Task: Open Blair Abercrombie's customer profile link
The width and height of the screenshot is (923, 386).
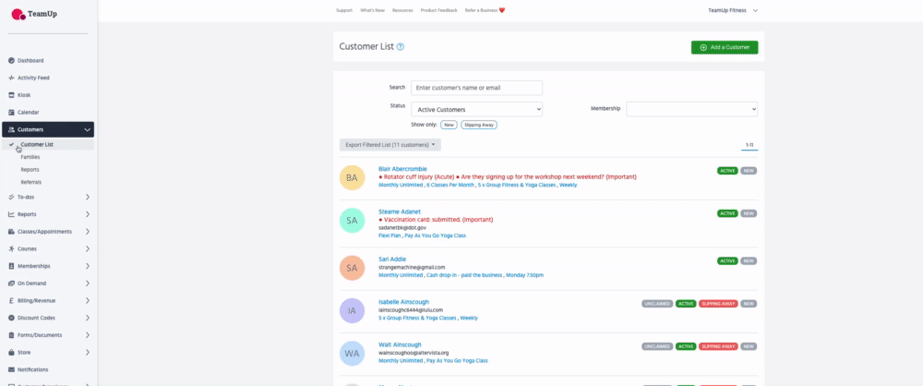Action: coord(402,168)
